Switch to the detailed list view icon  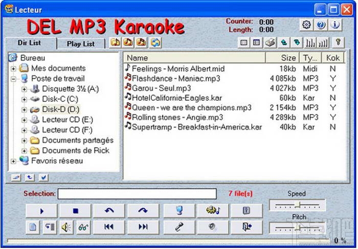[x=257, y=42]
